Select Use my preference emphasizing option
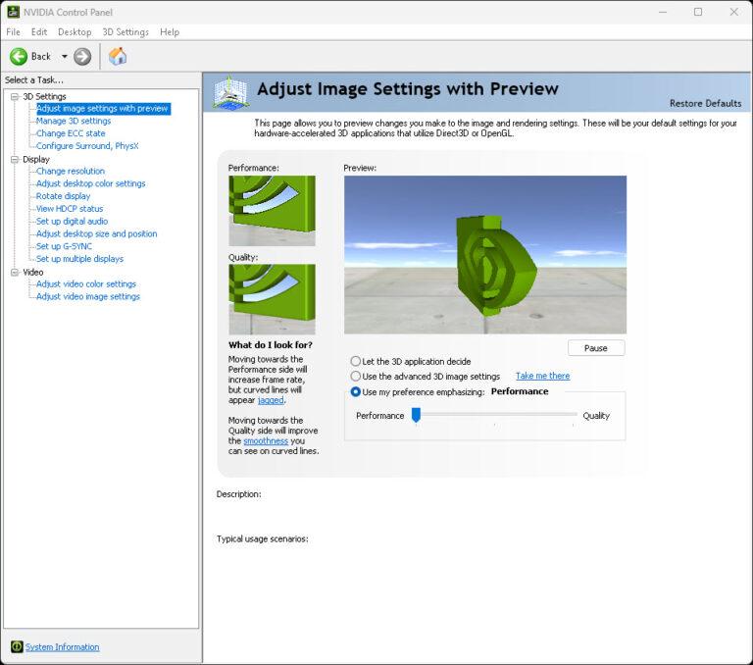 coord(356,392)
